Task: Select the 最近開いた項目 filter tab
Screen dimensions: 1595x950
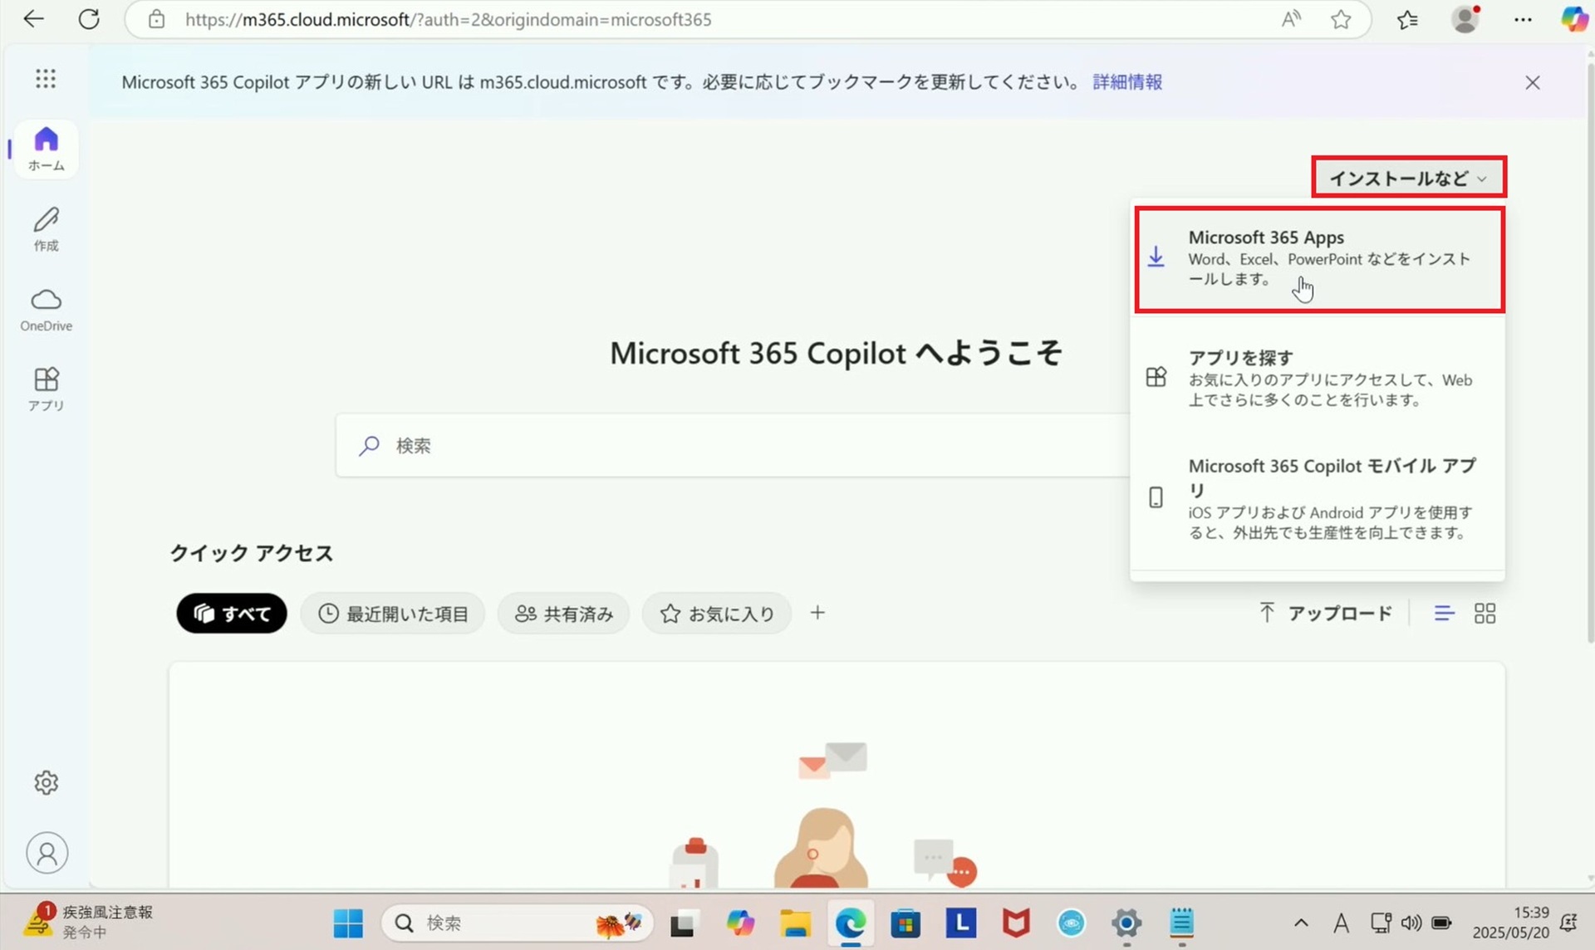Action: pos(393,614)
